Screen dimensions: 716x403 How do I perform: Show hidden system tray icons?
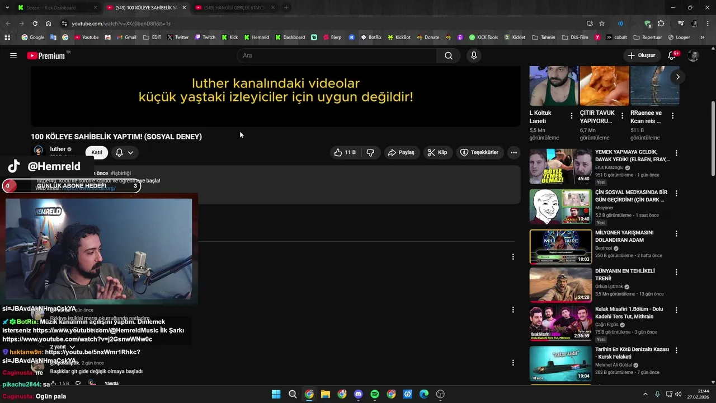(645, 394)
